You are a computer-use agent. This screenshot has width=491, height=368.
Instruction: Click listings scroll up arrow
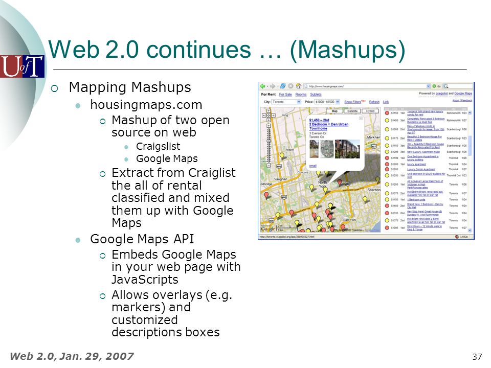coord(470,112)
